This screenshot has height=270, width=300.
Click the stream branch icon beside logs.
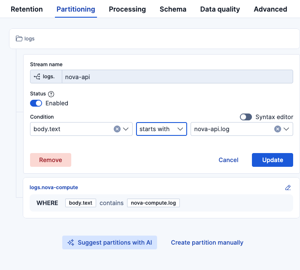37,77
